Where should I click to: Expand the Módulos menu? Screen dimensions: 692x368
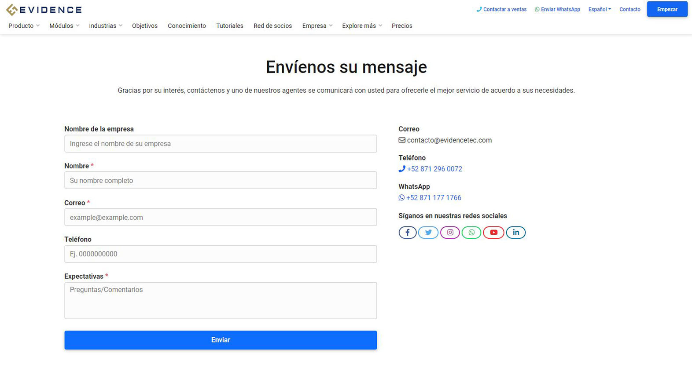pos(64,26)
